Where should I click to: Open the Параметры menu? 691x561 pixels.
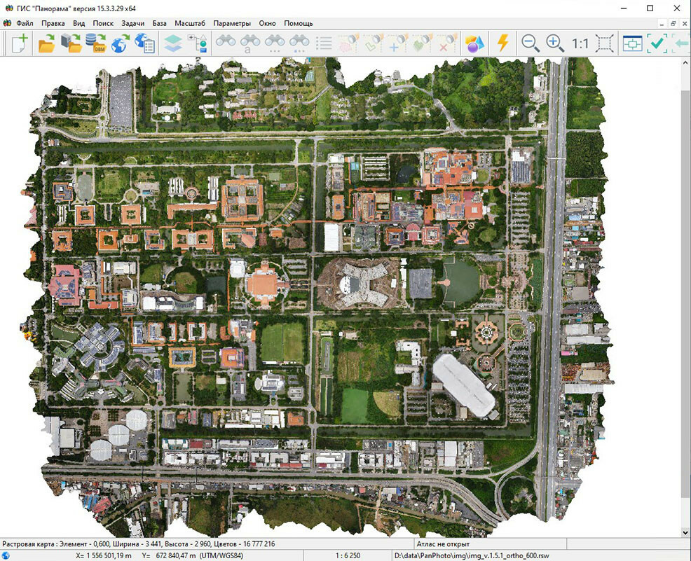pyautogui.click(x=231, y=23)
